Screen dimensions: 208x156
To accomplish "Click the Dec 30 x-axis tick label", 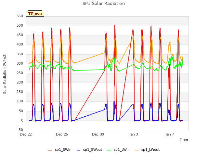I will (98, 134).
